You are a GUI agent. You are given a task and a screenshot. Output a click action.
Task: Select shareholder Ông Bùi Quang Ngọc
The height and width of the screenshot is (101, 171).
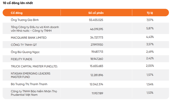point(25,52)
